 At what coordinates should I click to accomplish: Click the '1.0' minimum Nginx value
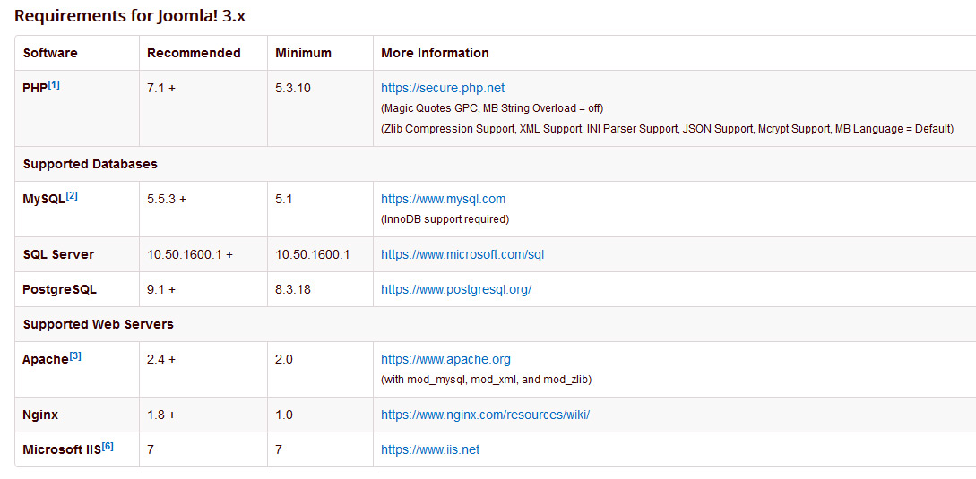pos(284,415)
